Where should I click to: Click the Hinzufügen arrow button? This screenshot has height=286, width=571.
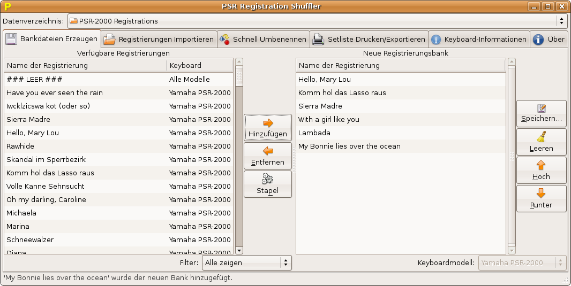pyautogui.click(x=268, y=128)
